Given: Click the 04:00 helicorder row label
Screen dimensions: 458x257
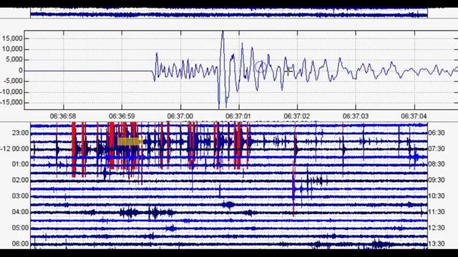Looking at the screenshot, I should click(x=21, y=212).
